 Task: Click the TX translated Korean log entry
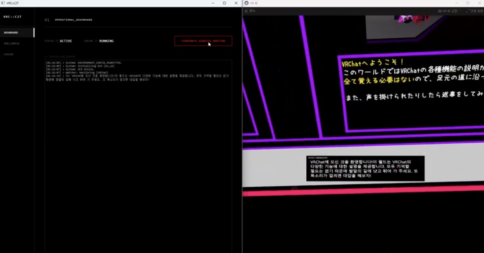pos(138,78)
